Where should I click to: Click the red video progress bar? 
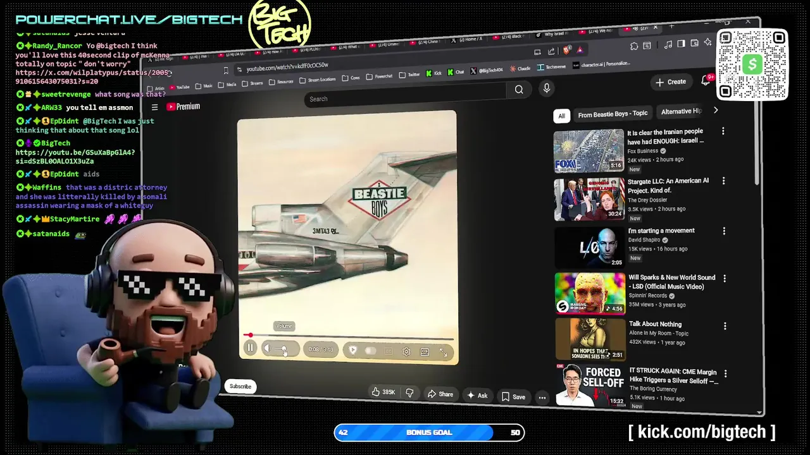348,336
